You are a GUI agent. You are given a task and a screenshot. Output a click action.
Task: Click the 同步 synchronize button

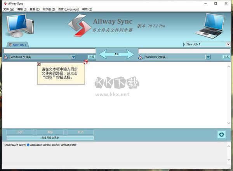(x=50, y=132)
